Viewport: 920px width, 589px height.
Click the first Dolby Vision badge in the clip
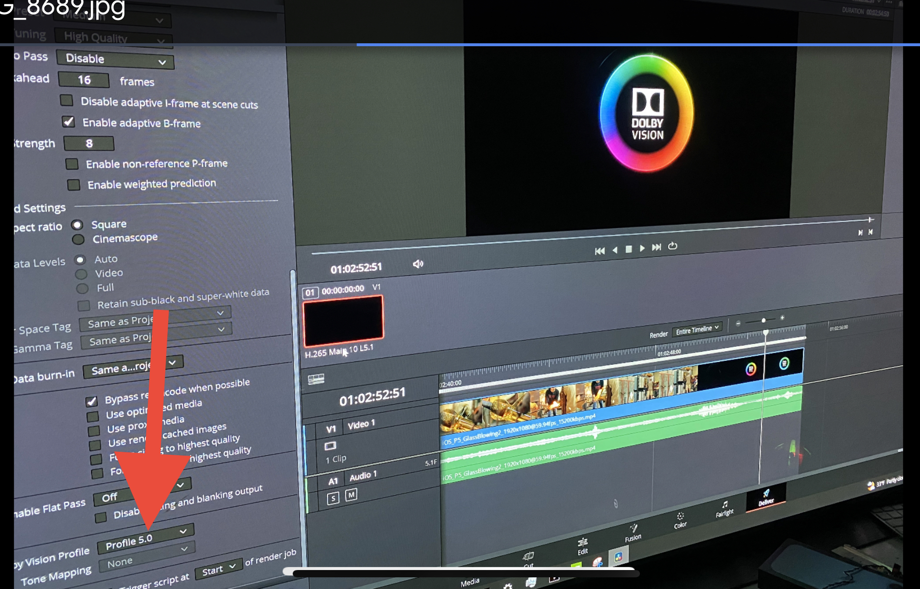[x=751, y=369]
